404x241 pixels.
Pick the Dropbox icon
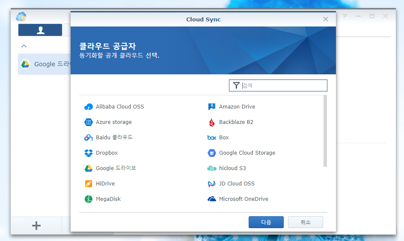pyautogui.click(x=89, y=153)
